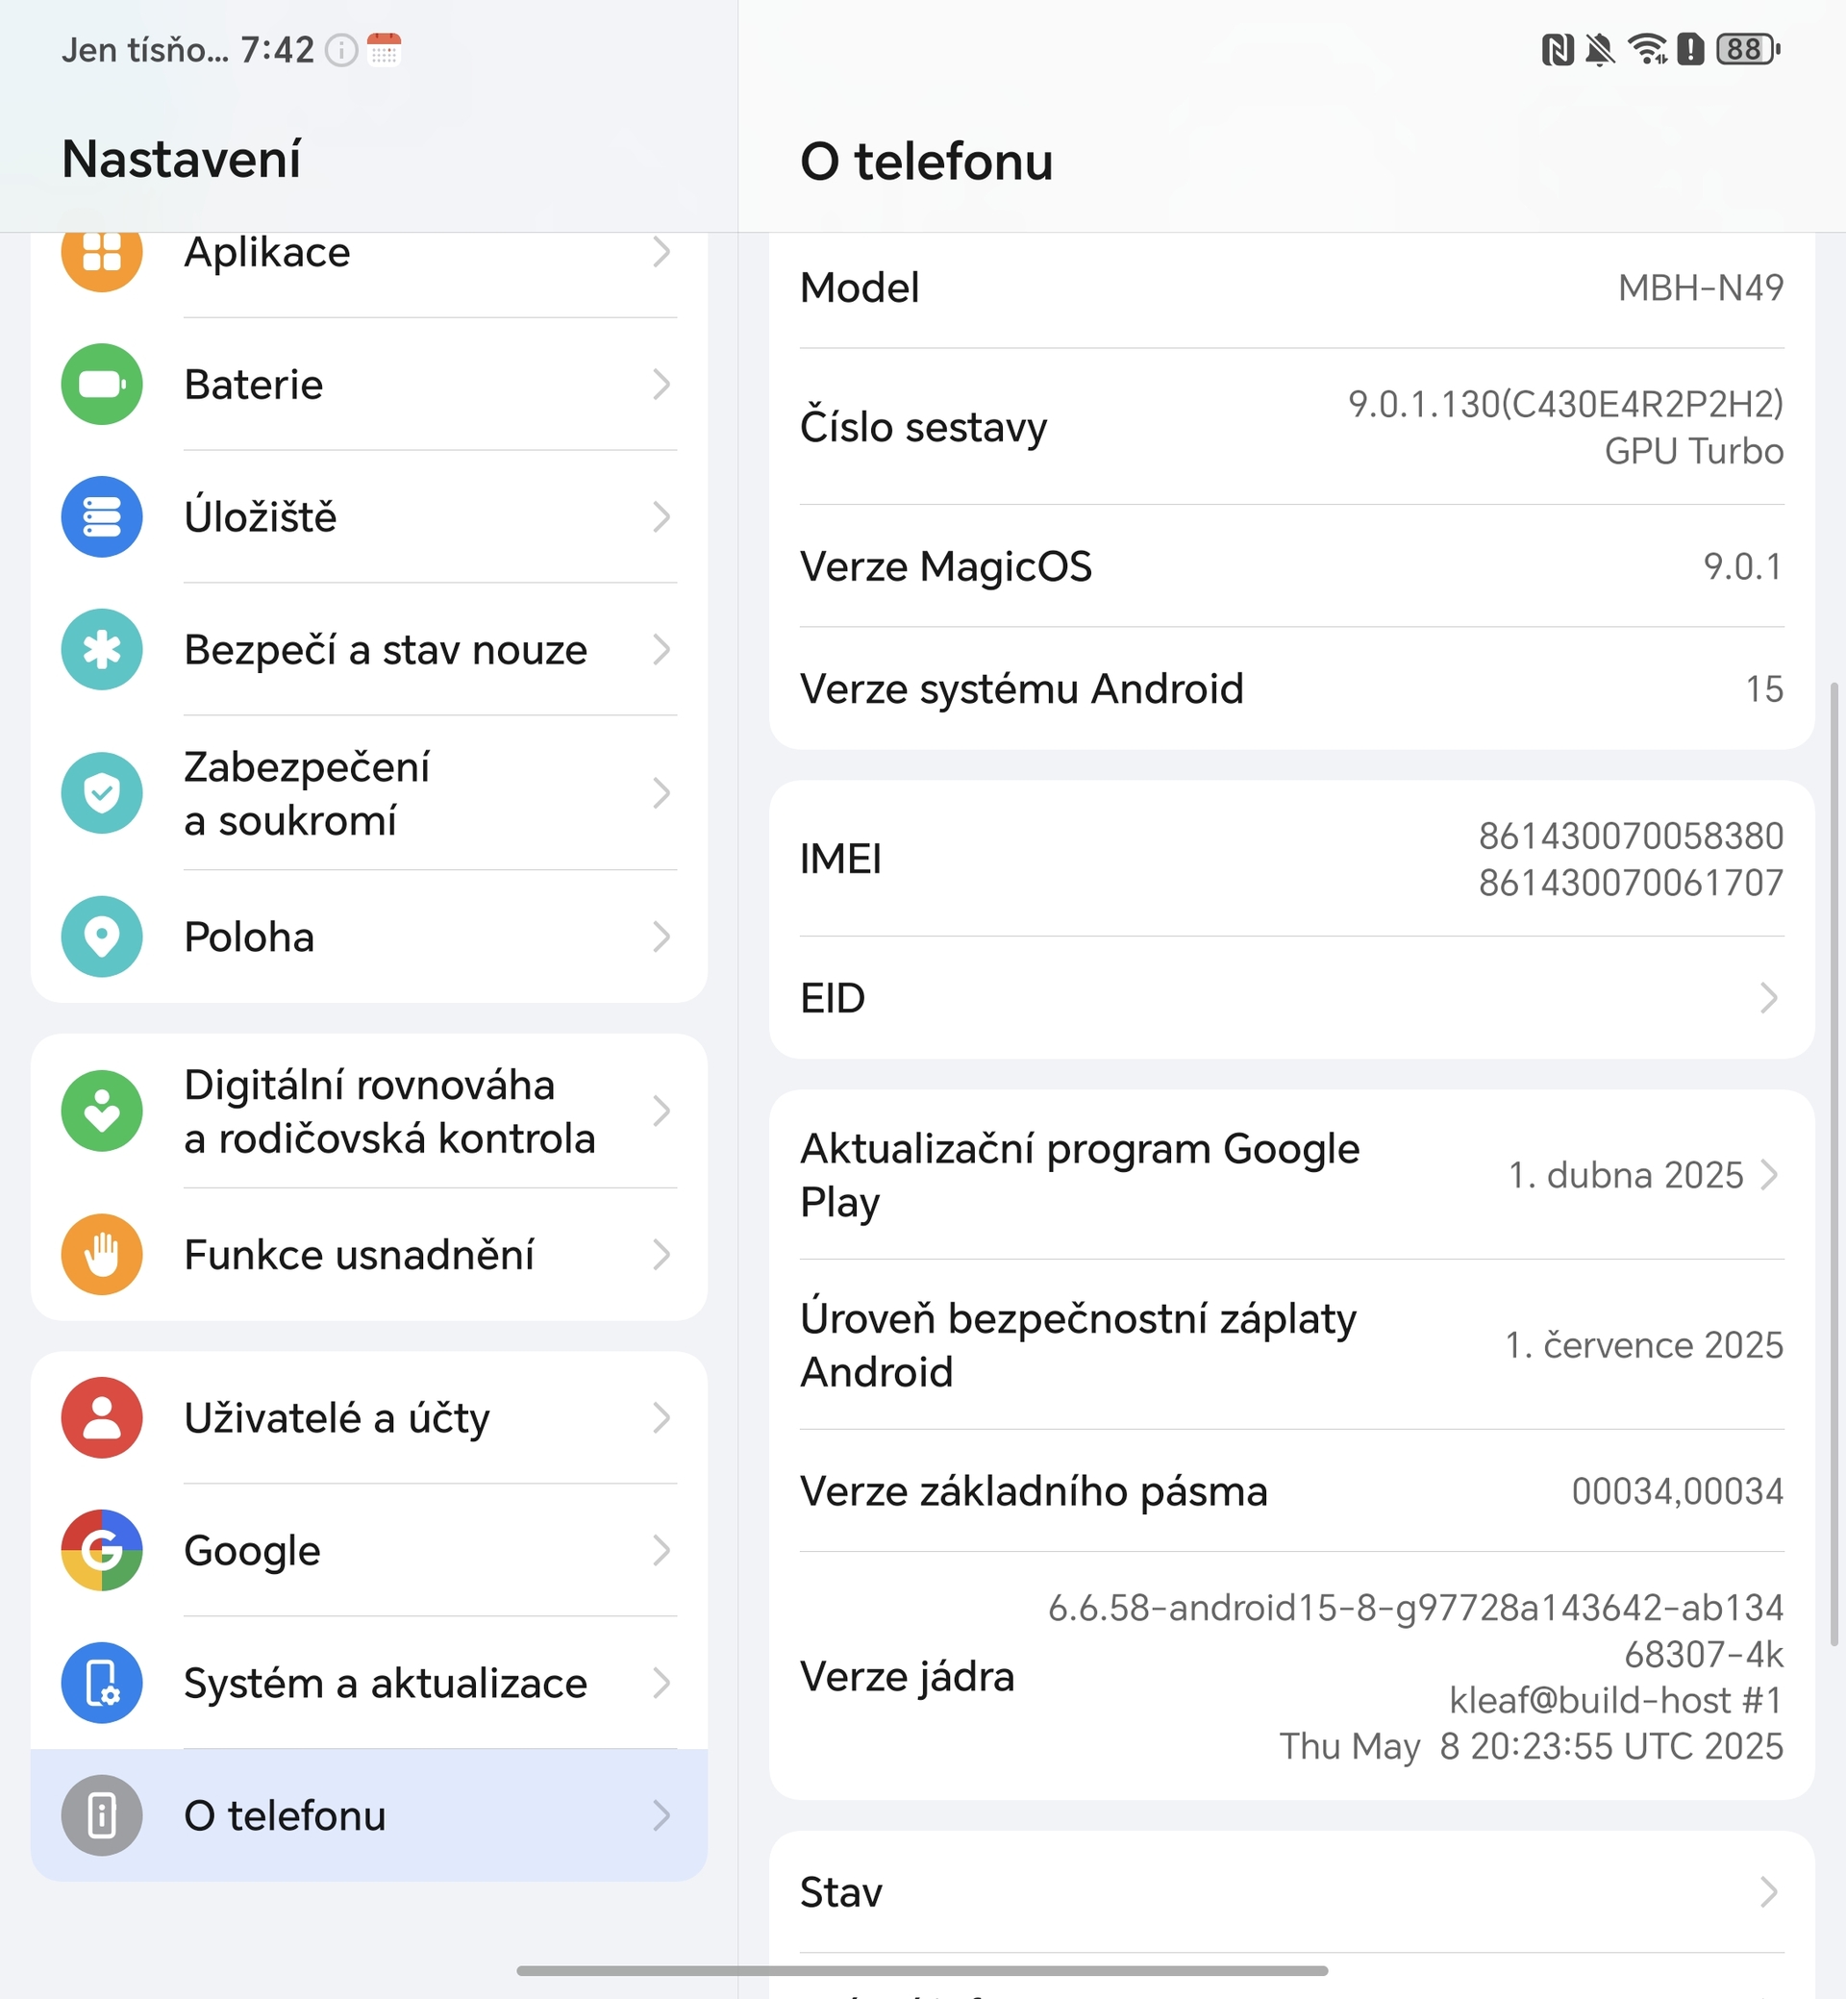The width and height of the screenshot is (1846, 1999).
Task: Click the Úložiště storage icon
Action: pyautogui.click(x=101, y=517)
